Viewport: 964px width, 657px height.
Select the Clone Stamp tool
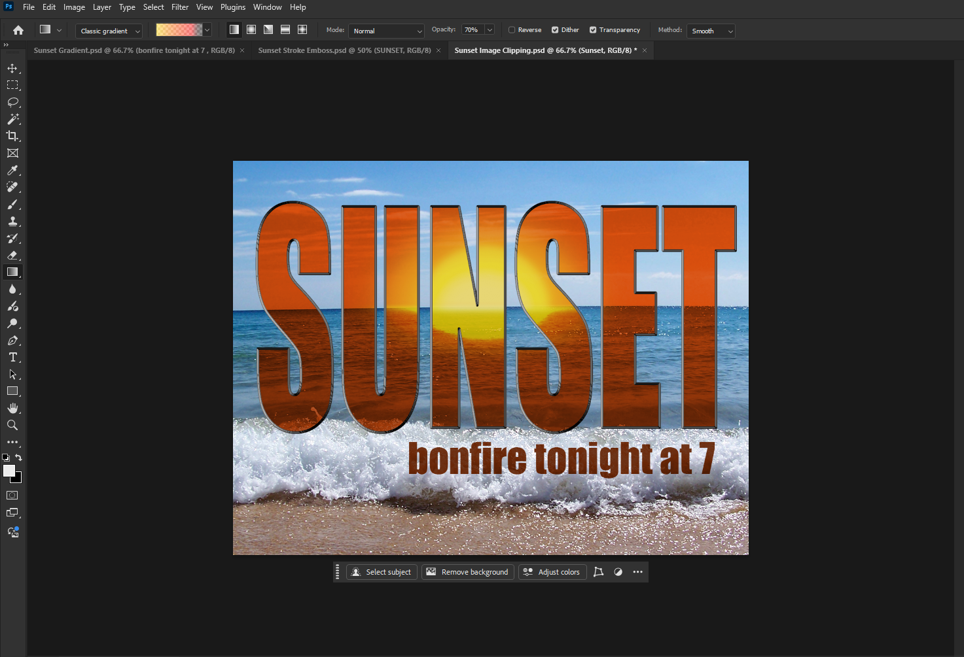(12, 221)
